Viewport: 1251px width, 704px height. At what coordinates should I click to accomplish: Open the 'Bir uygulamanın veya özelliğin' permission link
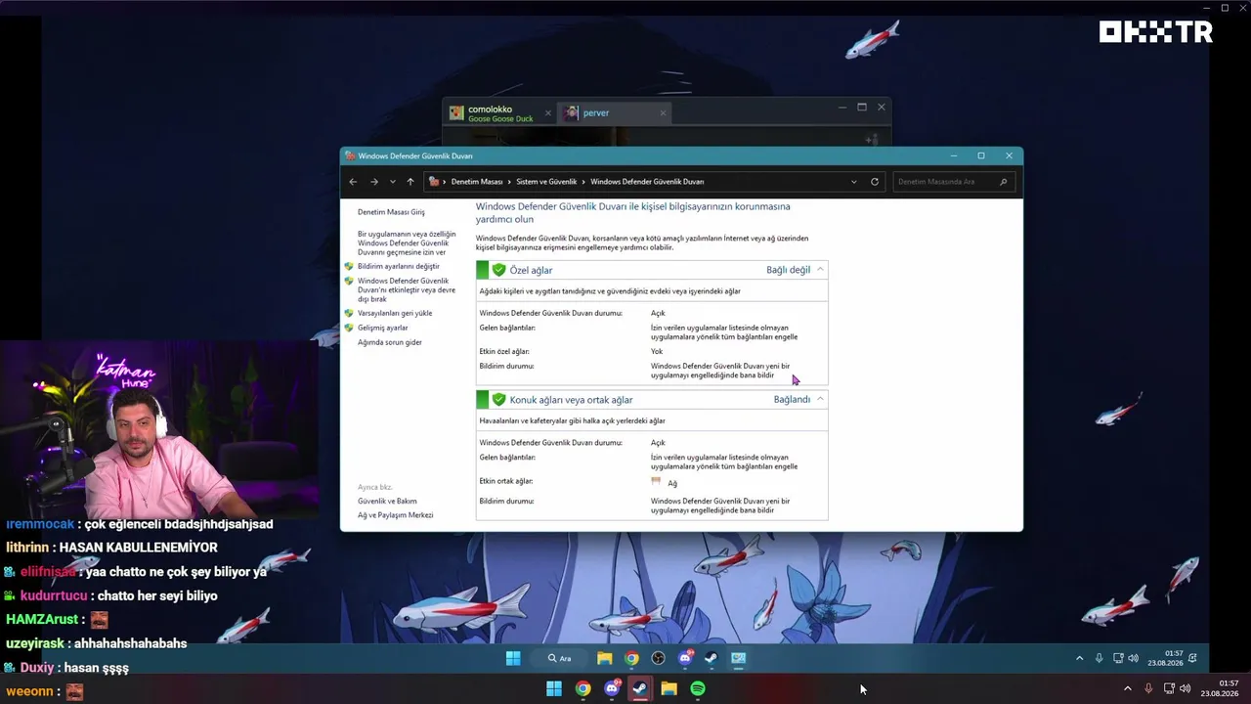click(407, 243)
